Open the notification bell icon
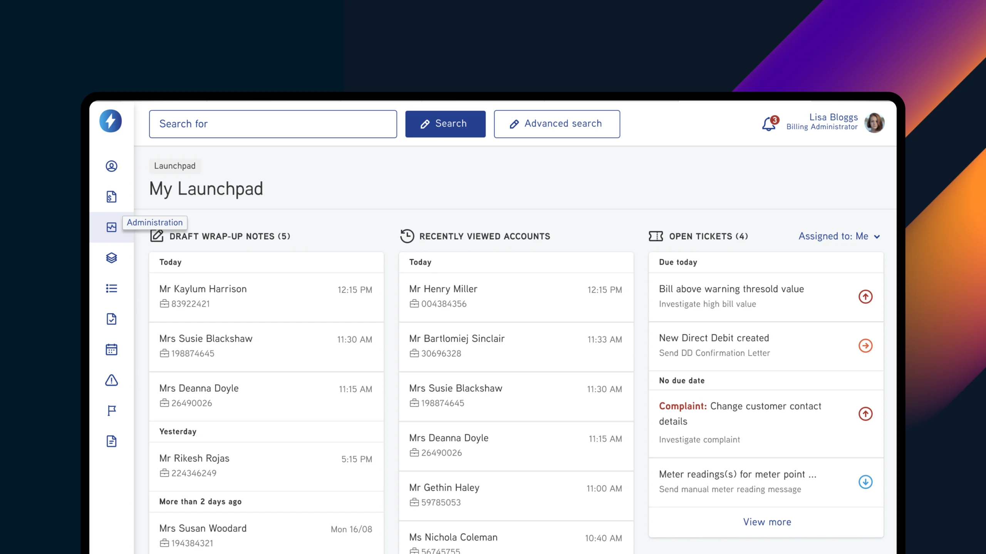This screenshot has height=554, width=986. (x=769, y=124)
